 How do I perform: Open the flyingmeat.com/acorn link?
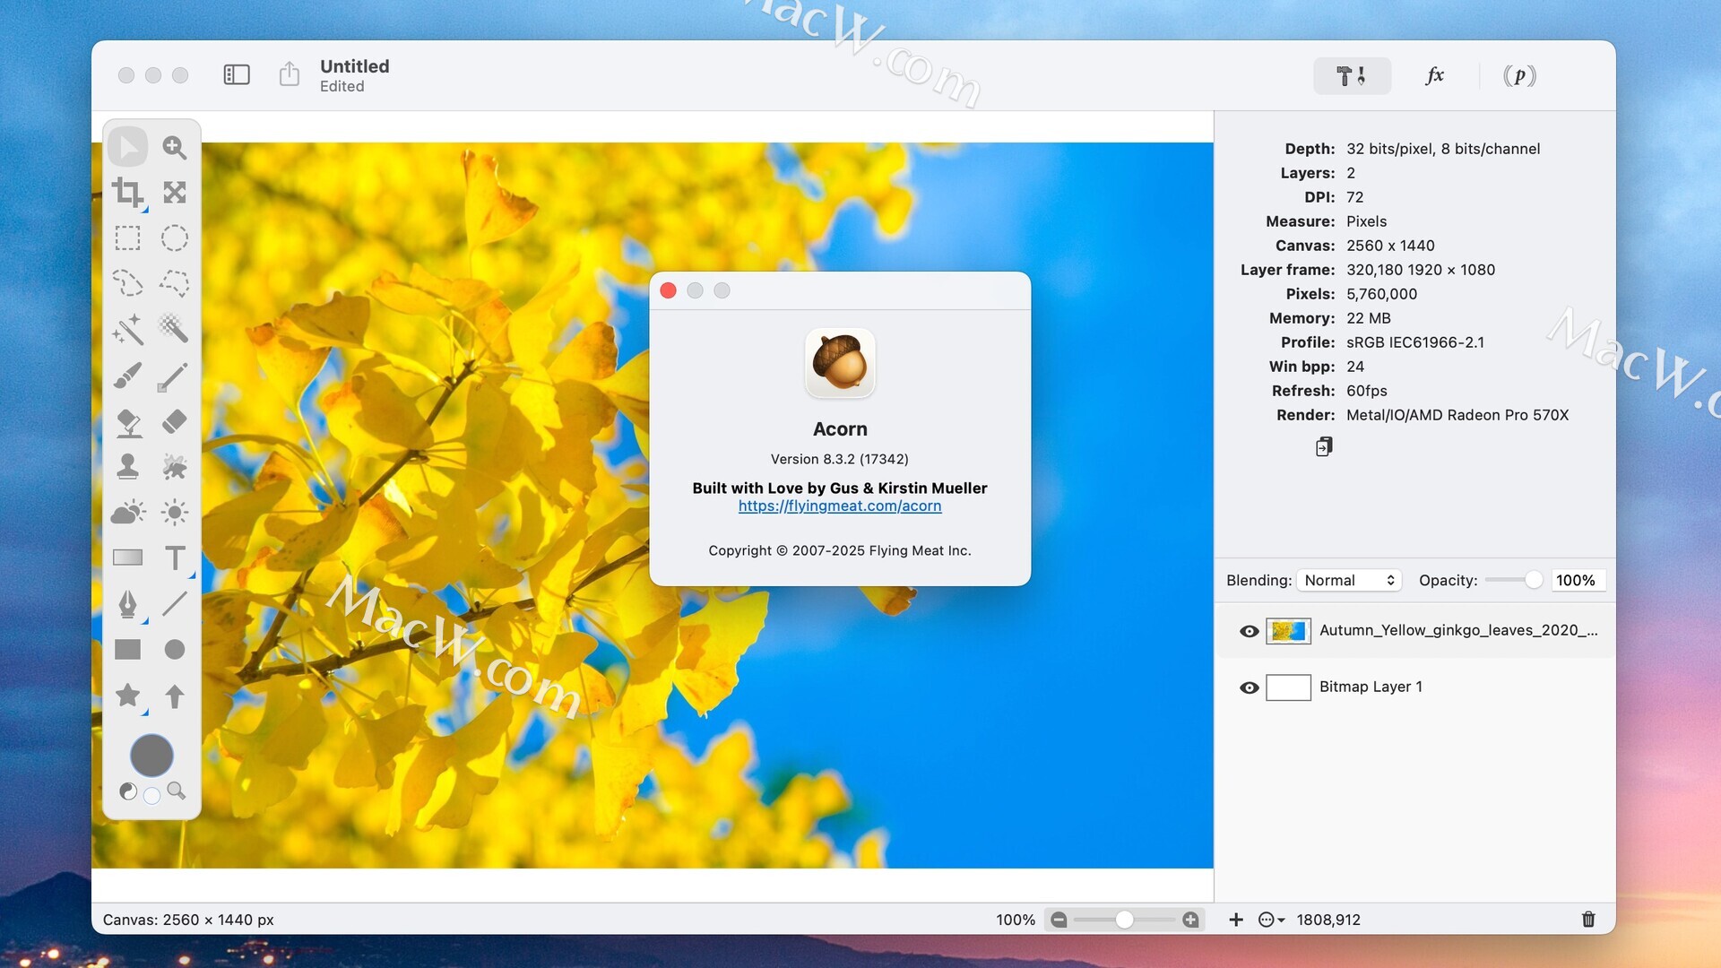tap(839, 506)
